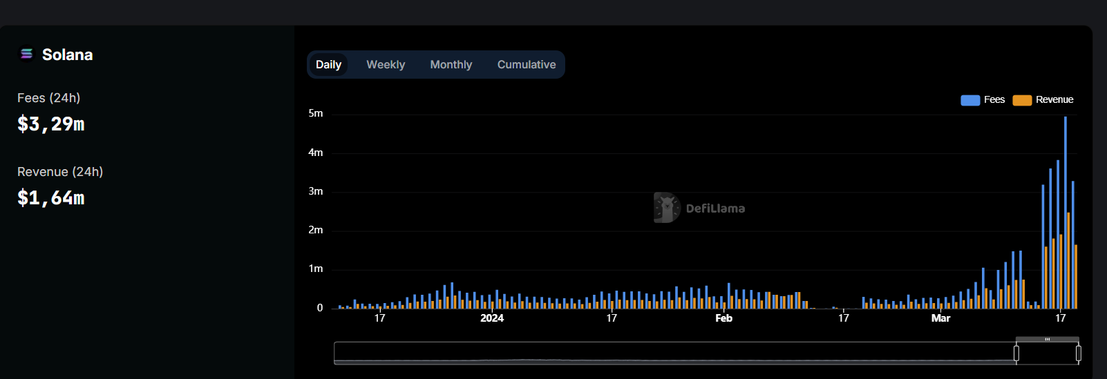This screenshot has height=379, width=1107.
Task: Click the Feb label on the x-axis
Action: [x=723, y=318]
